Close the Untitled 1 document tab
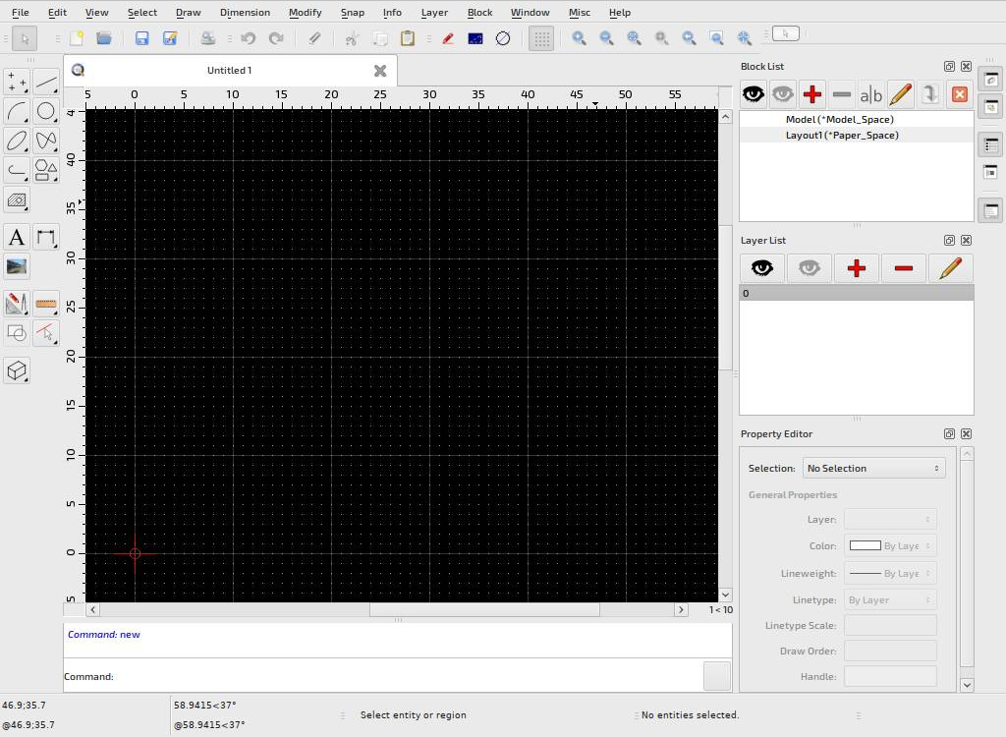The width and height of the screenshot is (1006, 737). click(380, 71)
